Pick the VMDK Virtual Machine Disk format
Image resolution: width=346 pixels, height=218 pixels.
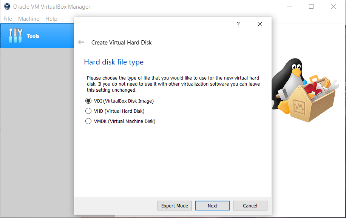click(x=88, y=121)
